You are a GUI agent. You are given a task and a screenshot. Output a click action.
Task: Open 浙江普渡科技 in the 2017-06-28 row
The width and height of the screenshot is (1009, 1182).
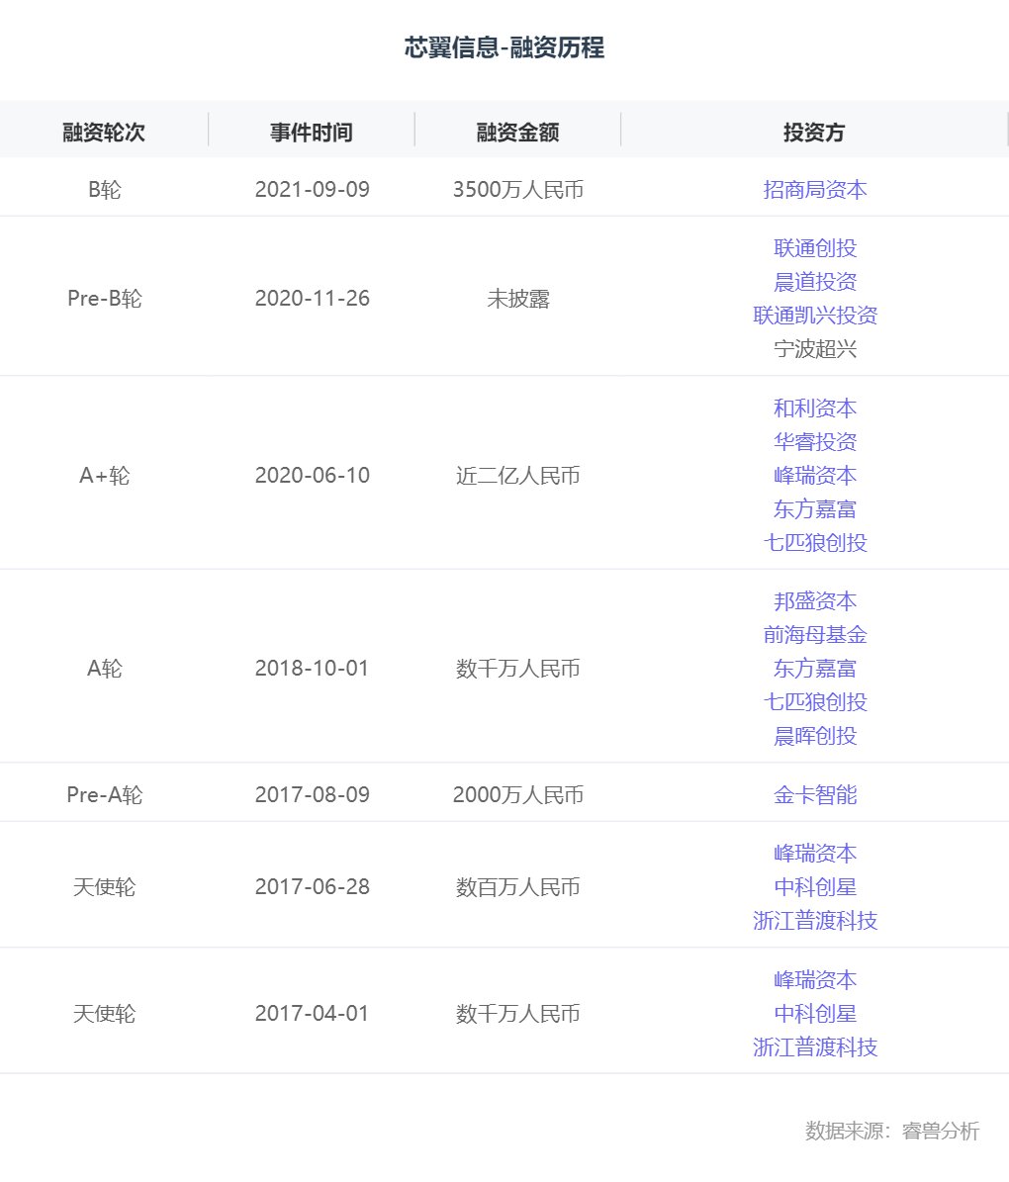tap(814, 921)
